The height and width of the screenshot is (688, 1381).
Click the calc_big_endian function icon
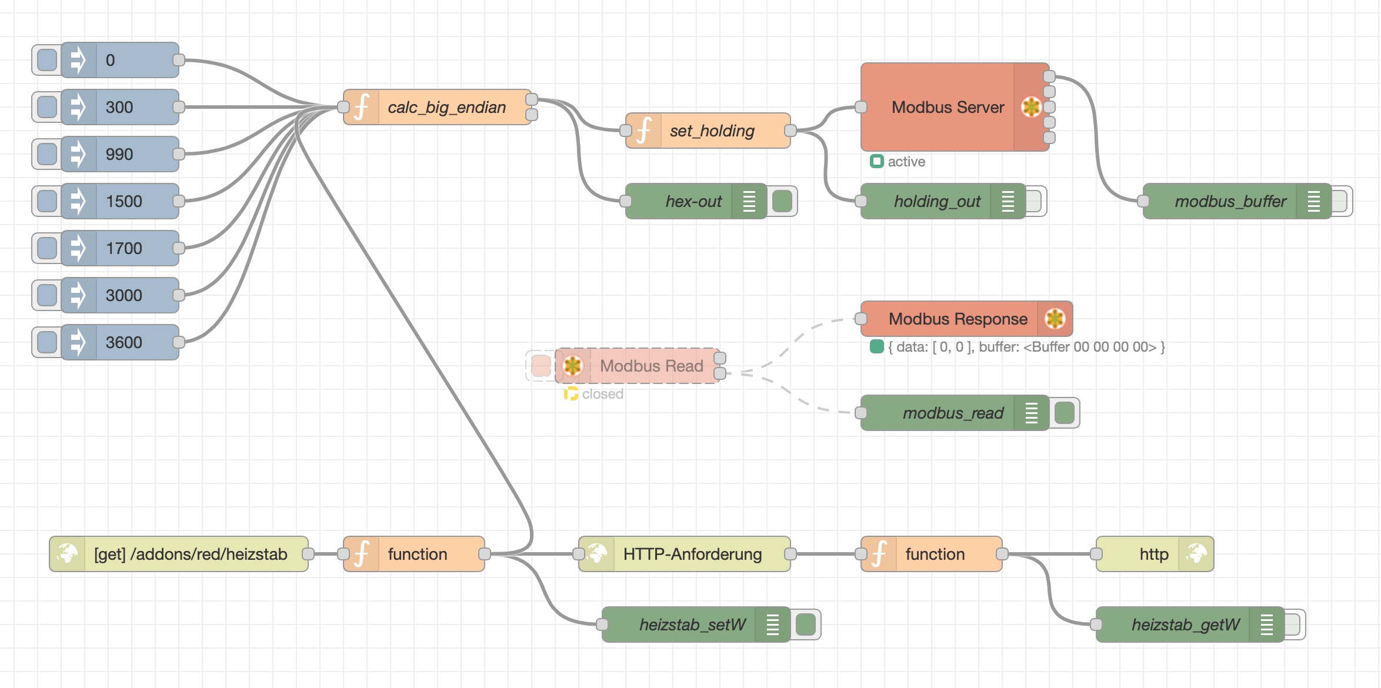361,107
